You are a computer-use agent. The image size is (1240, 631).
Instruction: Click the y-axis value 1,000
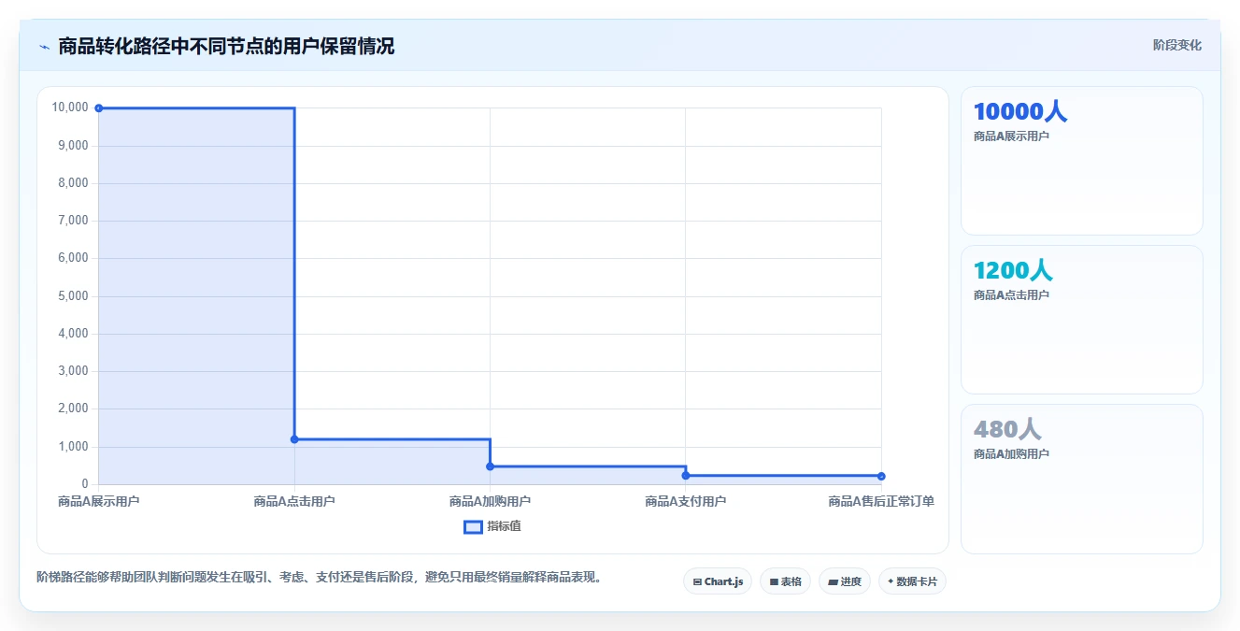[x=73, y=447]
